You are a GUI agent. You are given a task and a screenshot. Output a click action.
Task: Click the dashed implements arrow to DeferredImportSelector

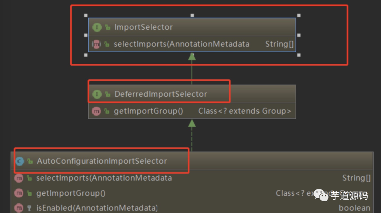(x=192, y=135)
